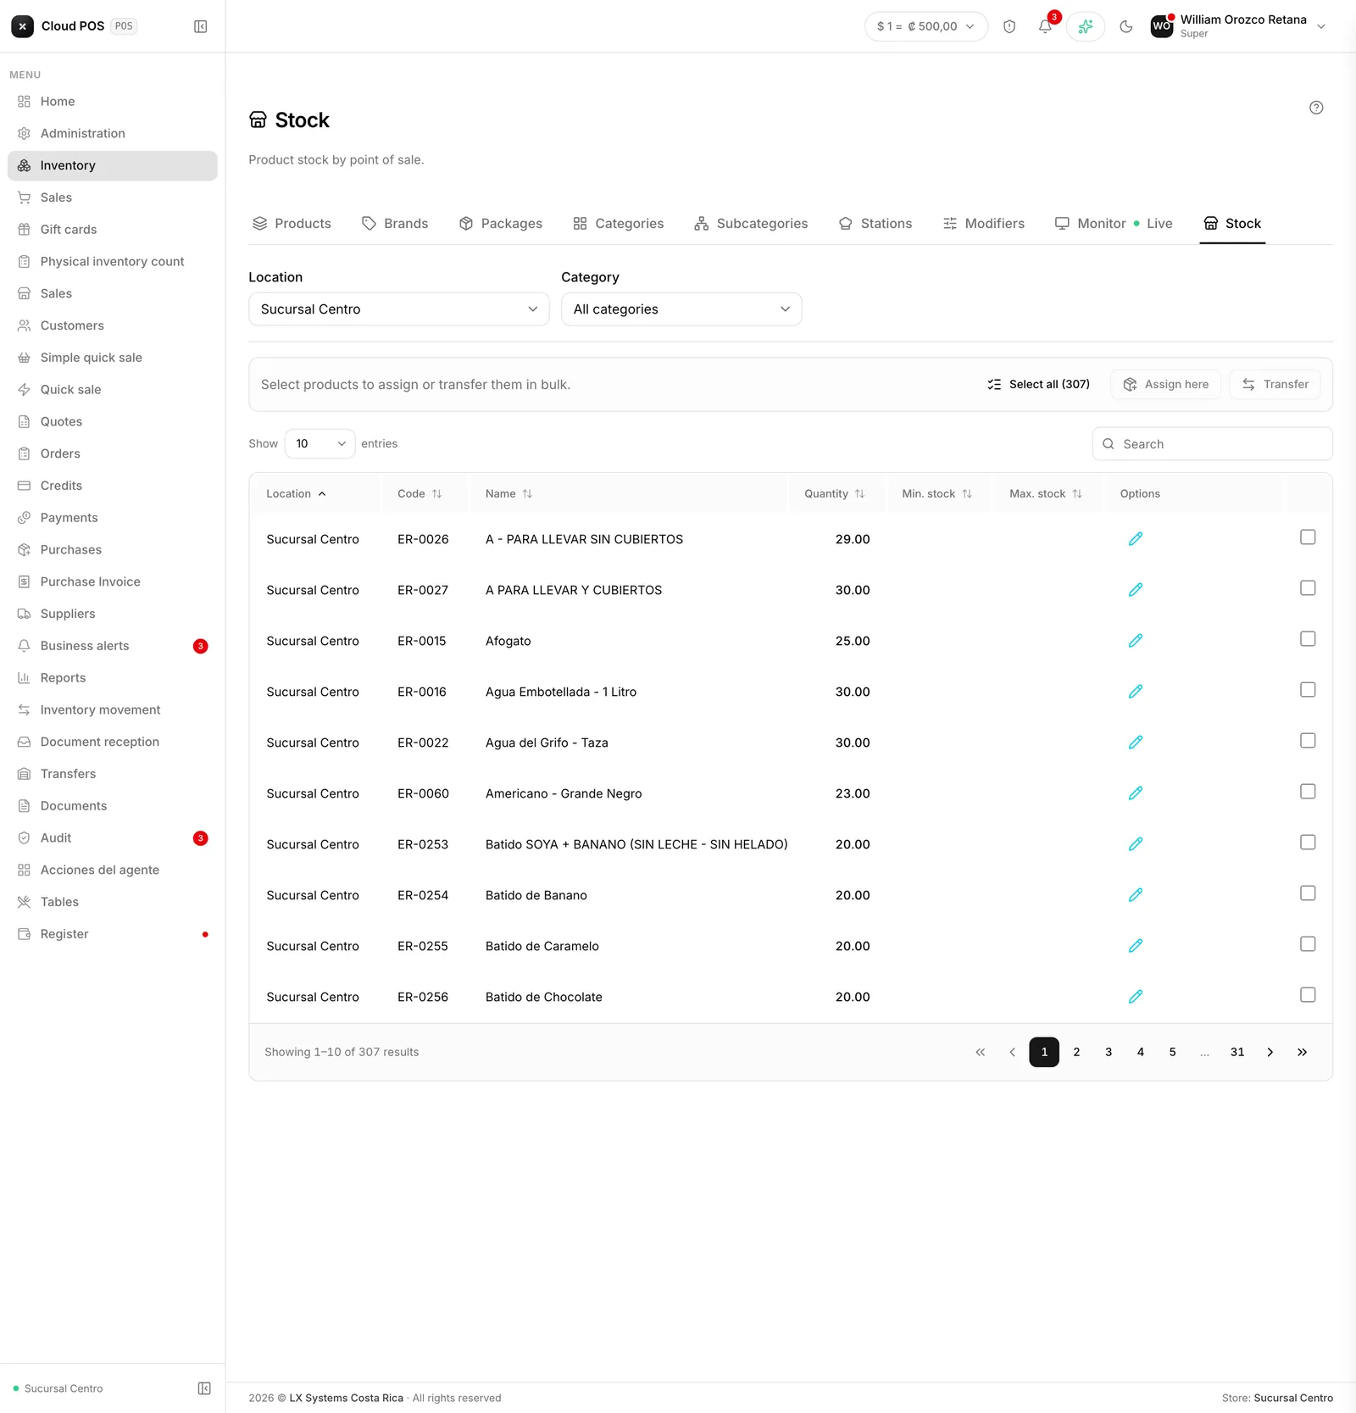Toggle the Location column sort chevron
The image size is (1356, 1413).
pos(322,494)
